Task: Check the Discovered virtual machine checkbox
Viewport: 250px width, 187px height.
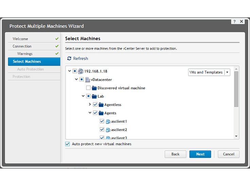Action: coord(88,88)
